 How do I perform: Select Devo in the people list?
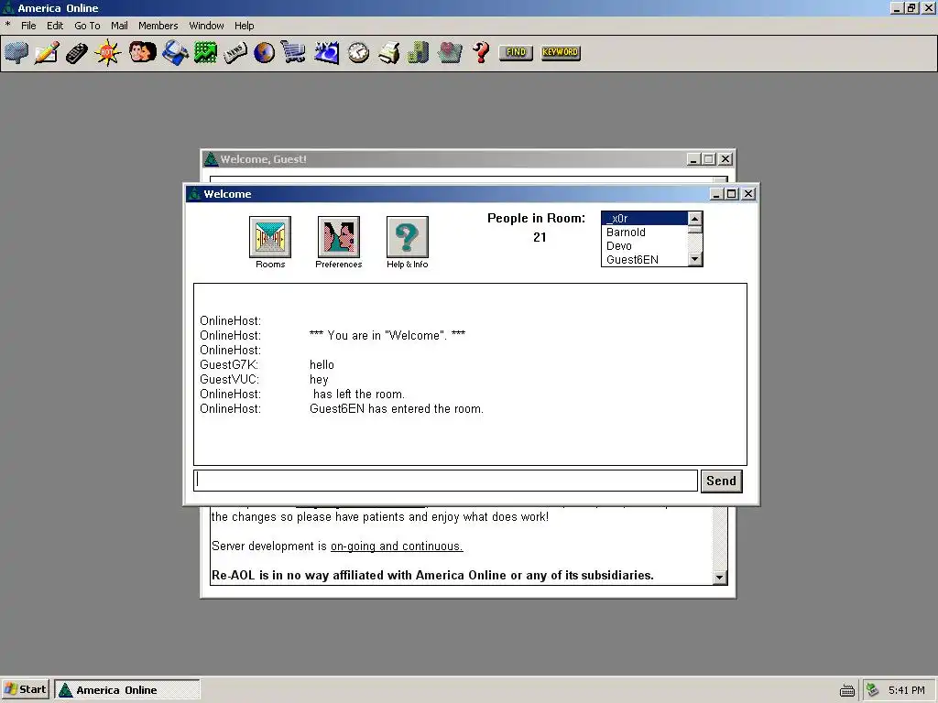click(x=644, y=246)
